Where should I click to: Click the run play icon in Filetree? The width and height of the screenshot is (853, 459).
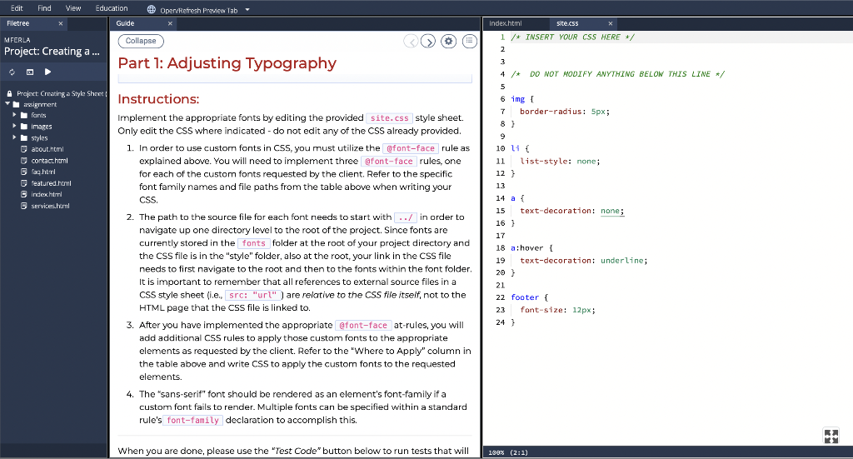click(47, 72)
